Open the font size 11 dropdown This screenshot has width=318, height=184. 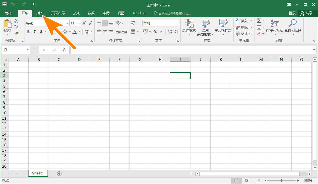point(79,23)
